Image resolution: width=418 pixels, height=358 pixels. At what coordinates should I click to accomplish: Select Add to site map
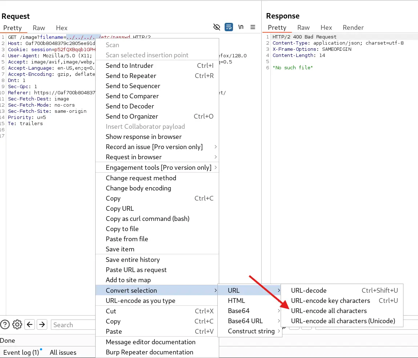point(157,280)
